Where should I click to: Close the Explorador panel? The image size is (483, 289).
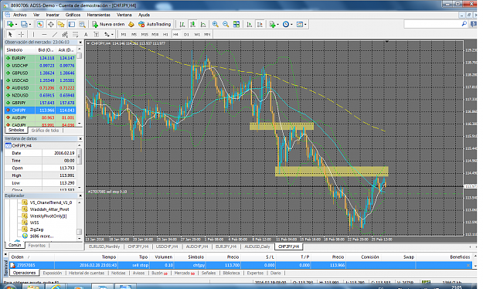[x=80, y=195]
